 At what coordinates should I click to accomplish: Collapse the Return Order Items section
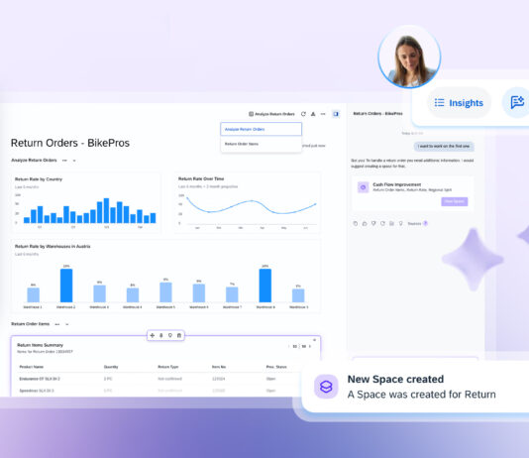tap(67, 325)
